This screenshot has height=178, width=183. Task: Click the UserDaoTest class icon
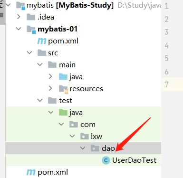(106, 160)
